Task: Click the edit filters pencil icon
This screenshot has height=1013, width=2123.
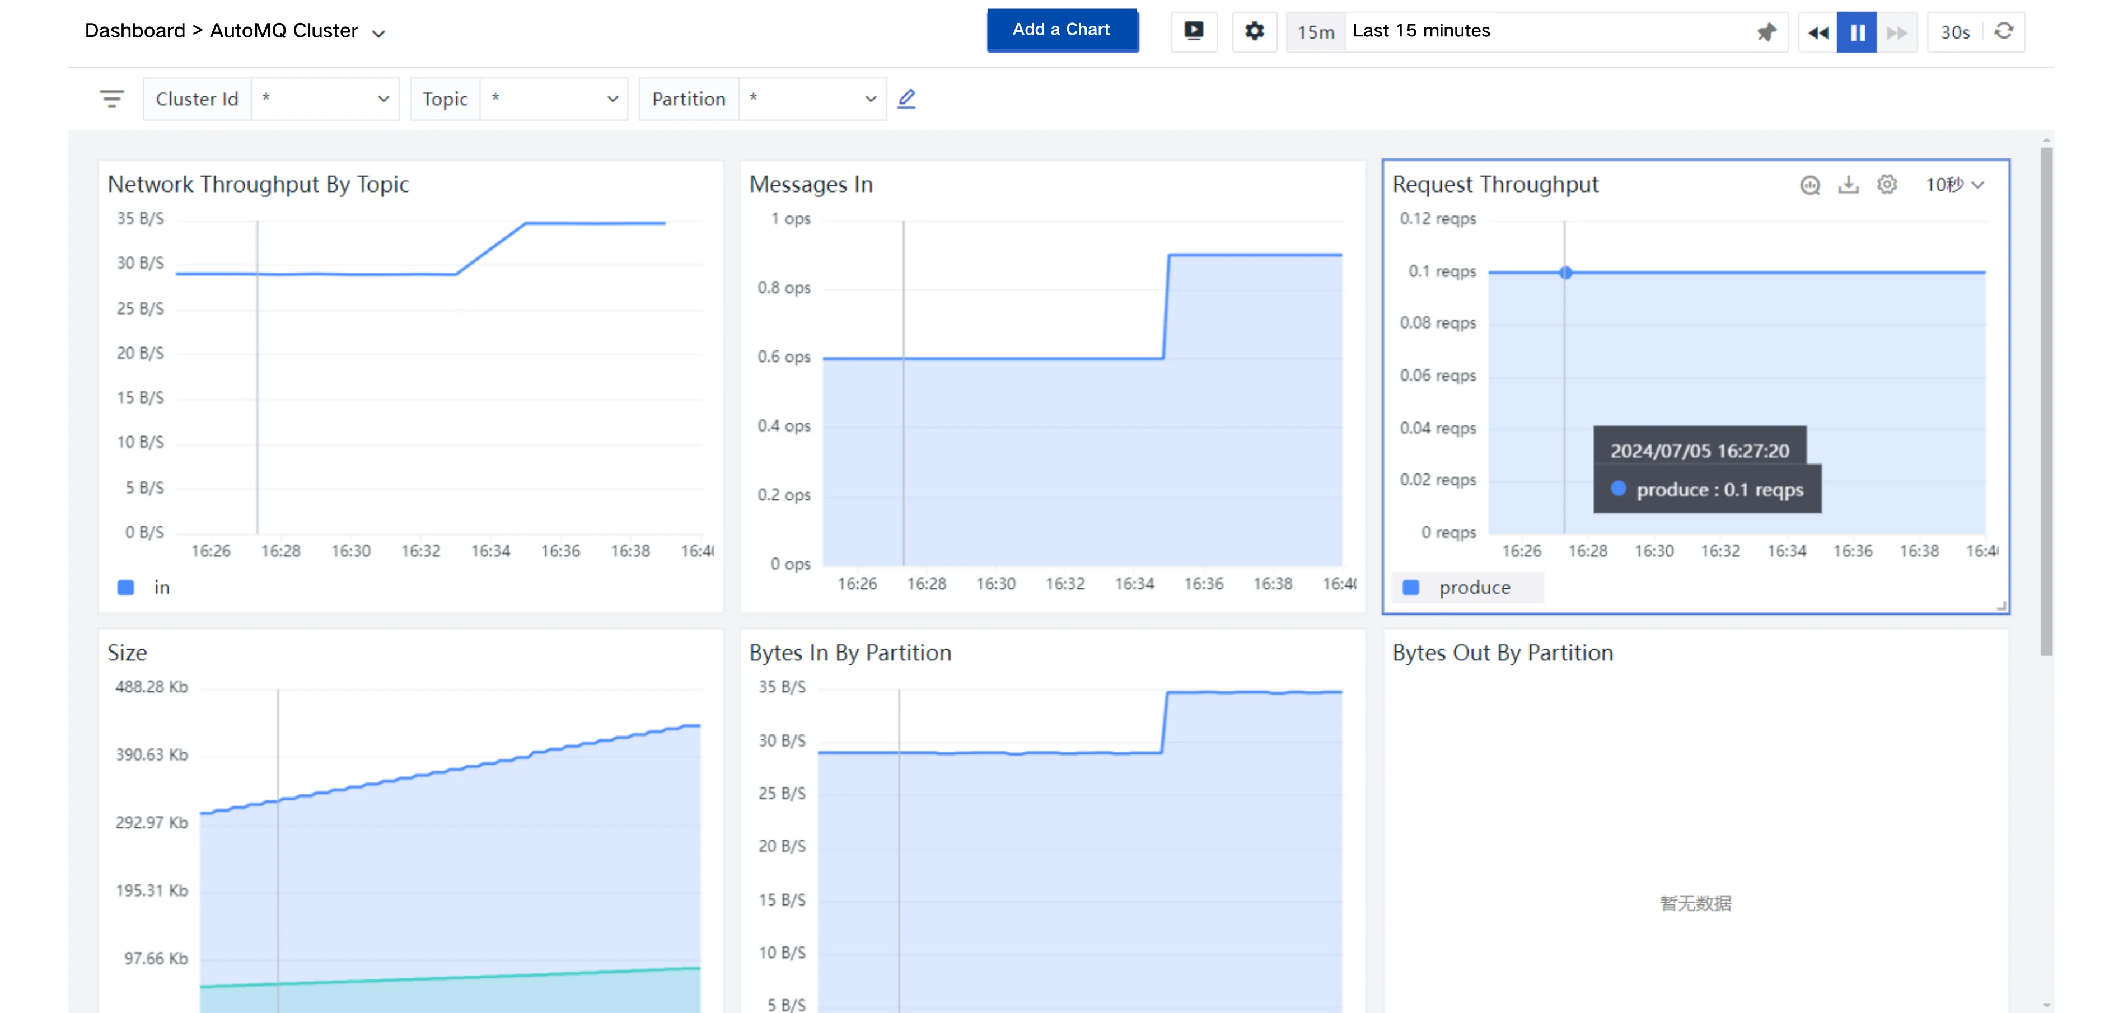Action: coord(906,99)
